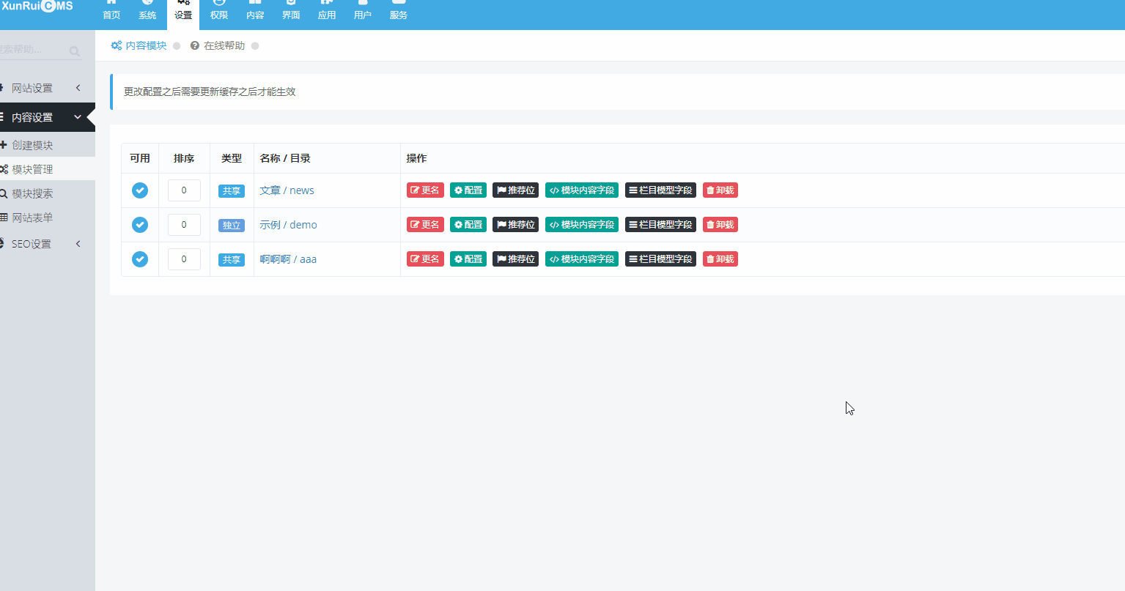Open the 在线帮助 link
Image resolution: width=1125 pixels, height=591 pixels.
[x=218, y=45]
